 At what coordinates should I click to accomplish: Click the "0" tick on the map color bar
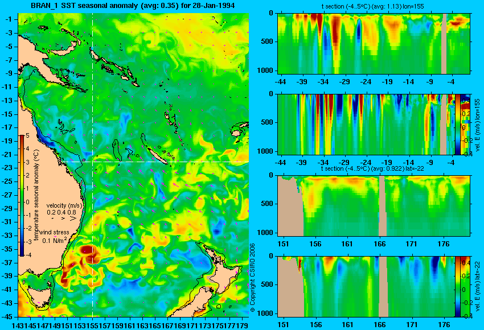tap(27, 202)
